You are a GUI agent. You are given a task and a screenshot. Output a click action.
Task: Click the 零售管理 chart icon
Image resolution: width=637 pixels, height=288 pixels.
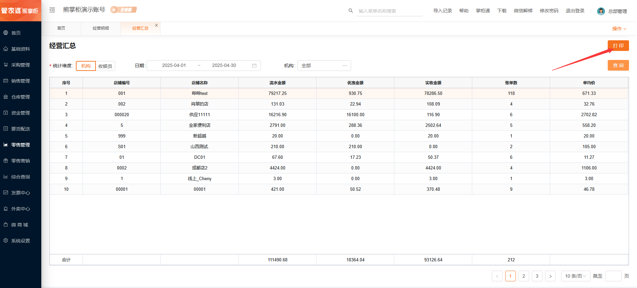pyautogui.click(x=6, y=144)
